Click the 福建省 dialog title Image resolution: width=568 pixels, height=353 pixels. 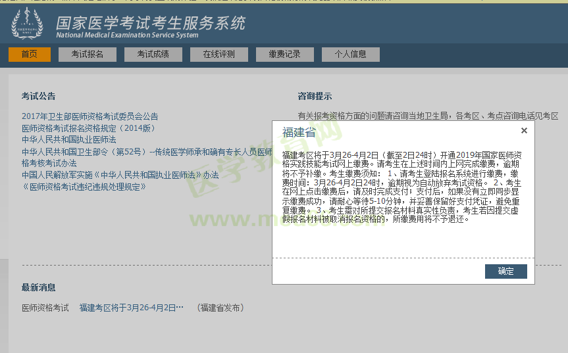click(299, 132)
